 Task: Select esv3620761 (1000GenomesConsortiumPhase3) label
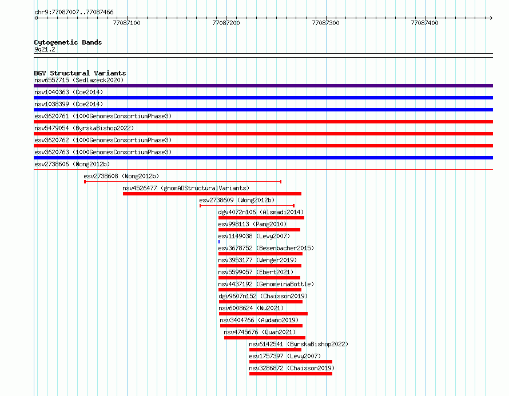[103, 116]
